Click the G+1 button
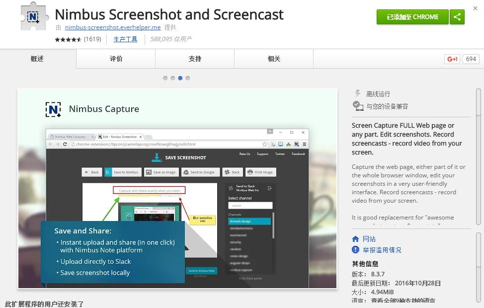Screen dimensions: 484x308 pos(452,59)
